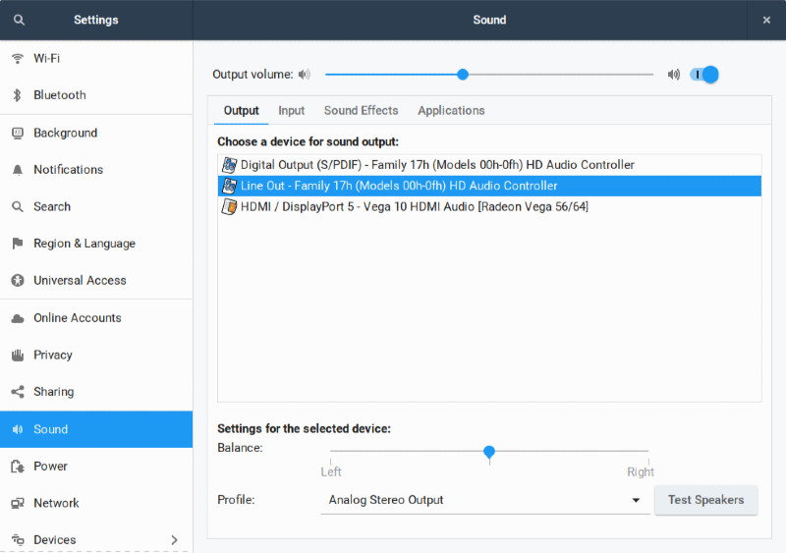The width and height of the screenshot is (786, 553).
Task: Click the Balance slider handle
Action: pyautogui.click(x=489, y=452)
